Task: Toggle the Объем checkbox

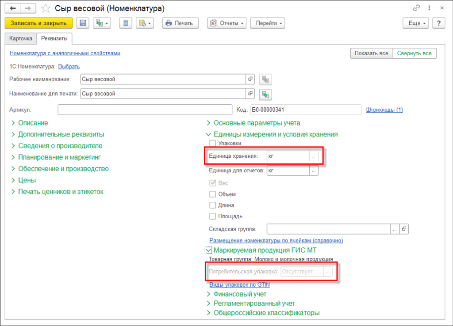Action: [x=212, y=194]
